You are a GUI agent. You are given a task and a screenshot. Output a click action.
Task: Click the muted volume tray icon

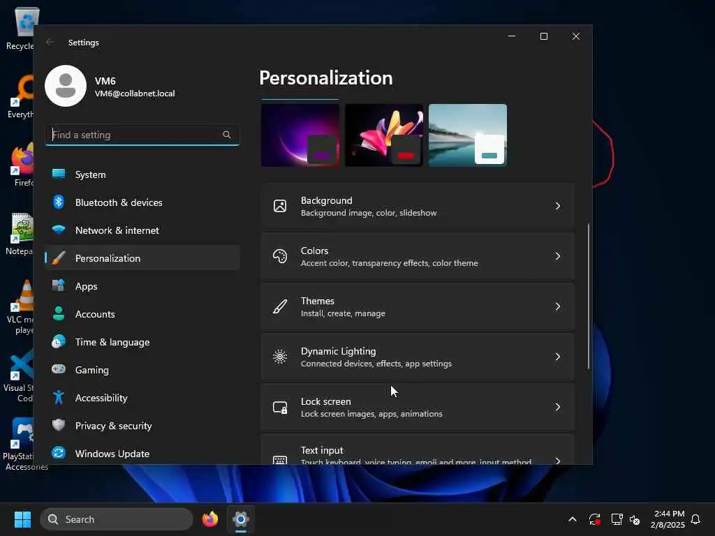(x=635, y=519)
